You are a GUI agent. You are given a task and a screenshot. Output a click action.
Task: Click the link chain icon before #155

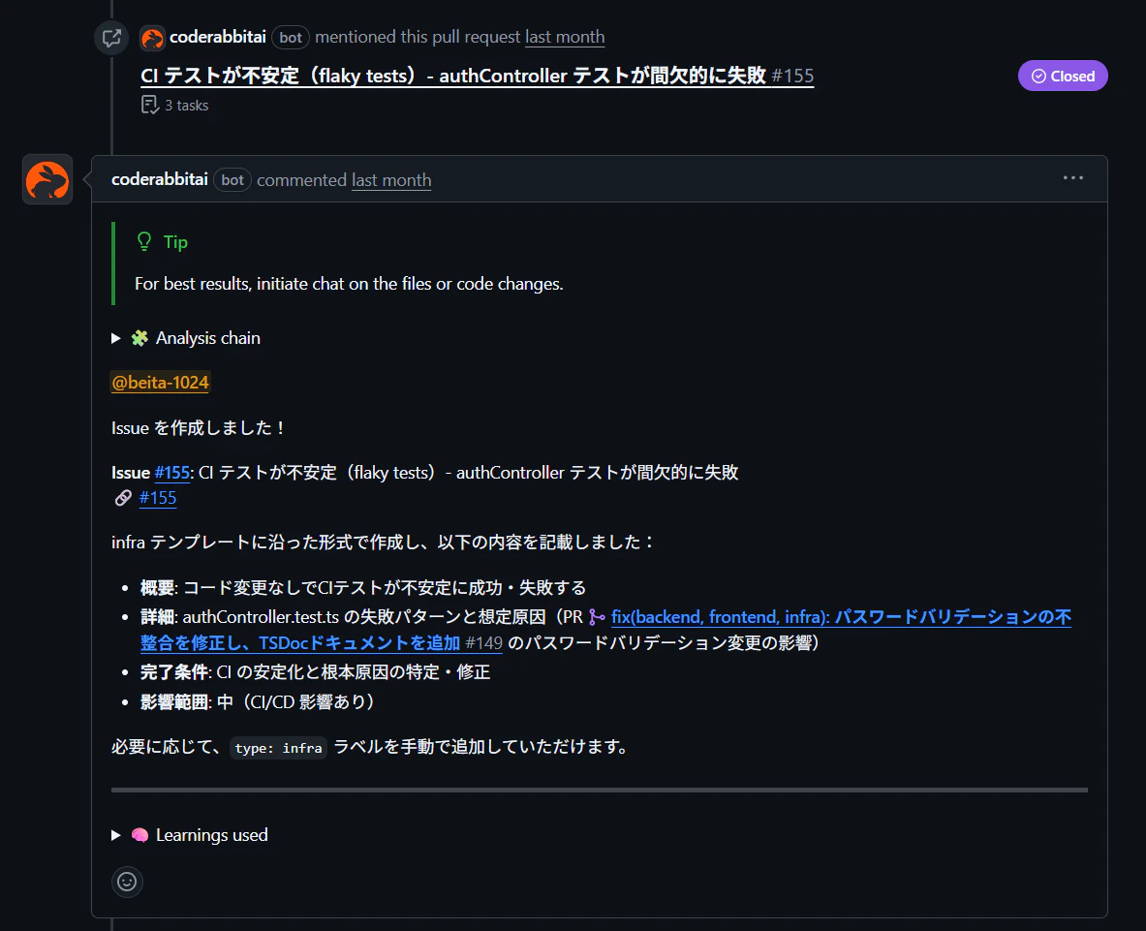(123, 498)
